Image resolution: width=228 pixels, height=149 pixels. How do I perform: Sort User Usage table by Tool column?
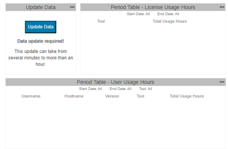[x=140, y=96]
